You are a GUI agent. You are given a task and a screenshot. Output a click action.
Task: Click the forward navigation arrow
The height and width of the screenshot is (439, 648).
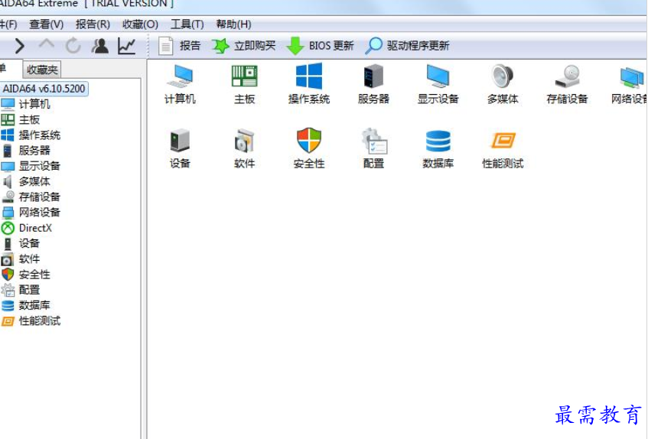[x=19, y=46]
